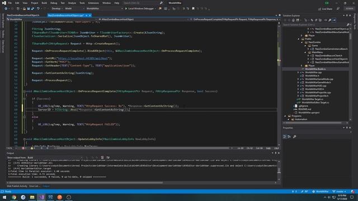The height and width of the screenshot is (201, 358).
Task: Open the Extensions menu
Action: click(93, 3)
